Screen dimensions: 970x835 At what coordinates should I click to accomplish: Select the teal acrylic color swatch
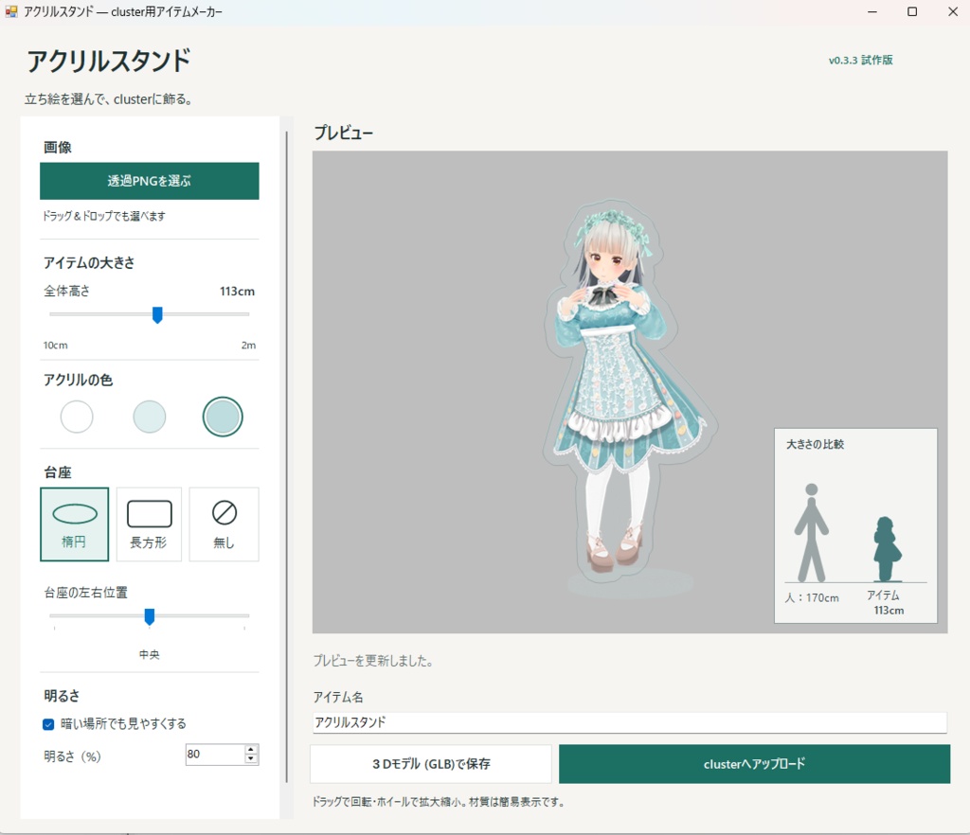(223, 417)
